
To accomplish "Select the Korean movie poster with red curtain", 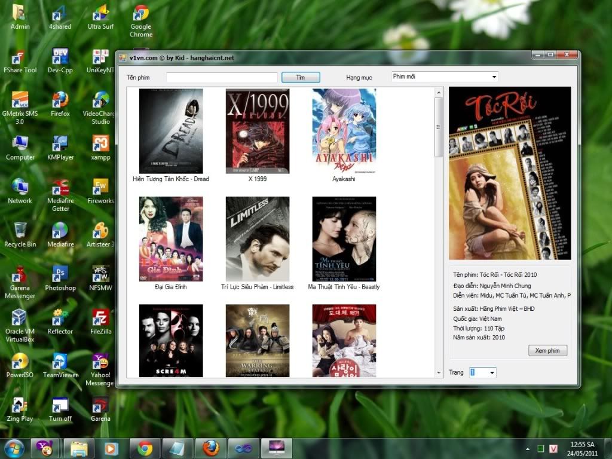I will [x=344, y=341].
